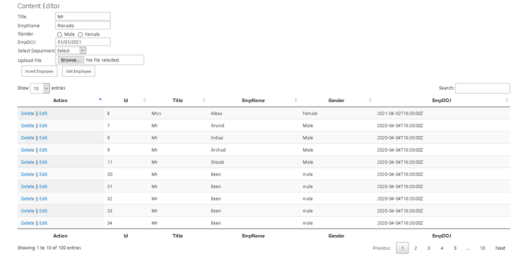The image size is (527, 259).
Task: Open the Show entries count dropdown
Action: (x=40, y=88)
